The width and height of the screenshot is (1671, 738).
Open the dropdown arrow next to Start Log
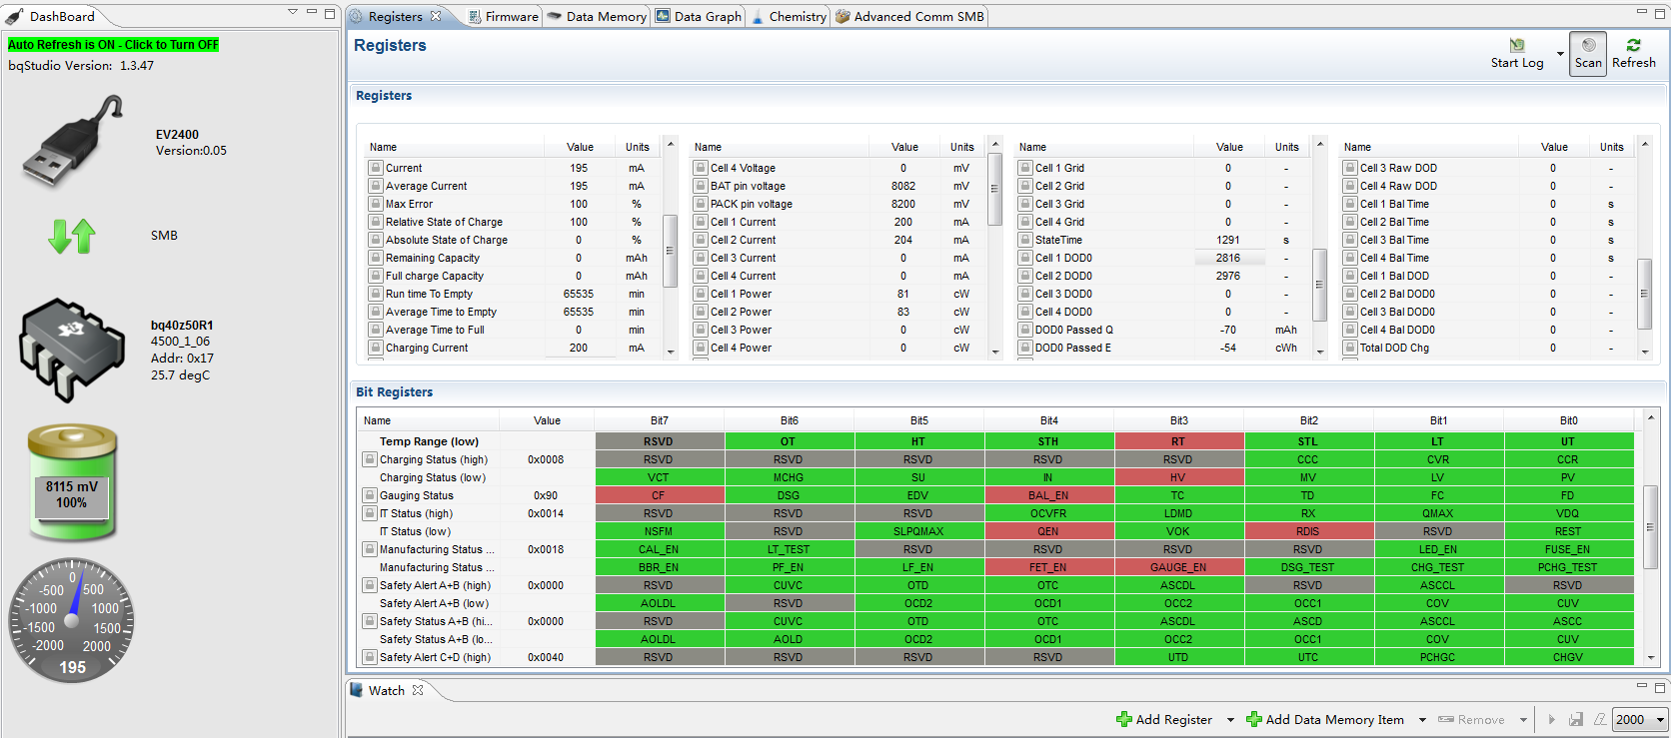point(1560,54)
